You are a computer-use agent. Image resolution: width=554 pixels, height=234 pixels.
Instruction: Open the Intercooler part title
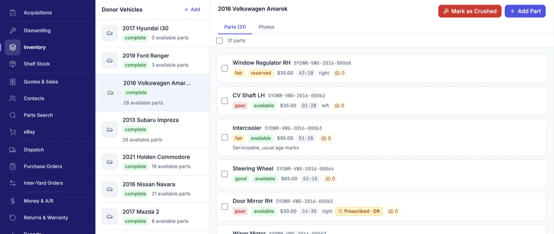(x=247, y=128)
